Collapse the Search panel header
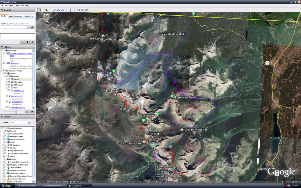Image resolution: width=301 pixels, height=188 pixels. tap(18, 10)
